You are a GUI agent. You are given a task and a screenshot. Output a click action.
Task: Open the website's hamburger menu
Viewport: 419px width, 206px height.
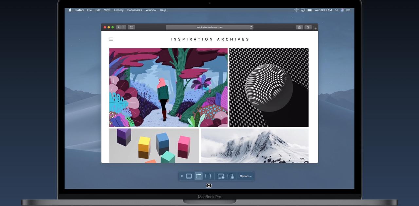[111, 39]
